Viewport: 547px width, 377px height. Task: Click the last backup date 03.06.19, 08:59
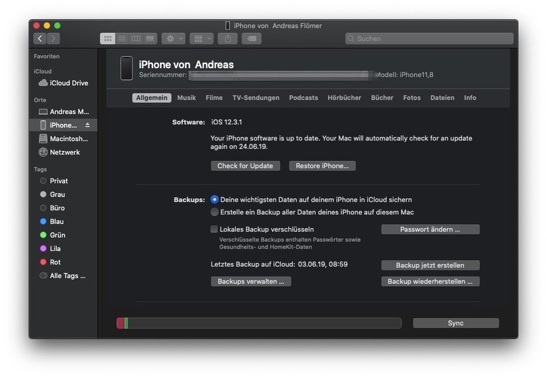click(323, 264)
